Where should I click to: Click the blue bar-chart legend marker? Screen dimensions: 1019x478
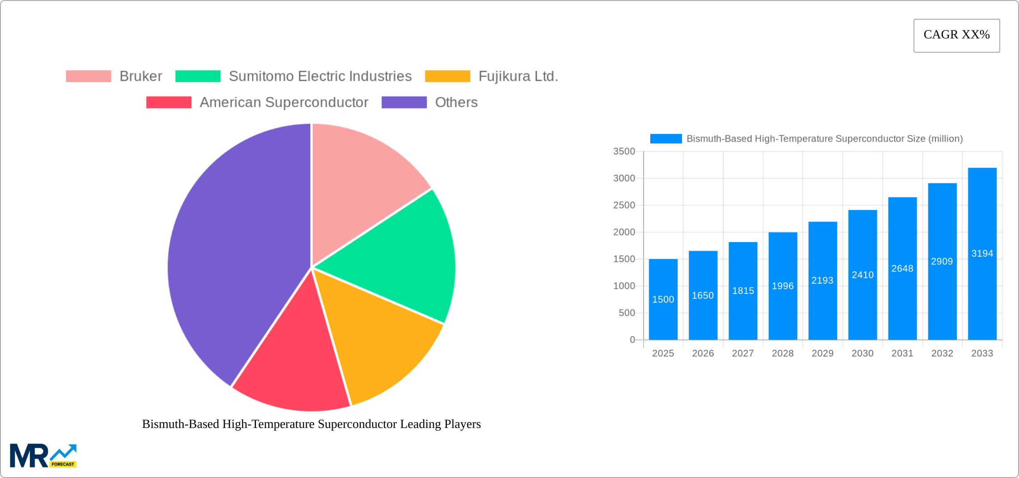point(665,138)
